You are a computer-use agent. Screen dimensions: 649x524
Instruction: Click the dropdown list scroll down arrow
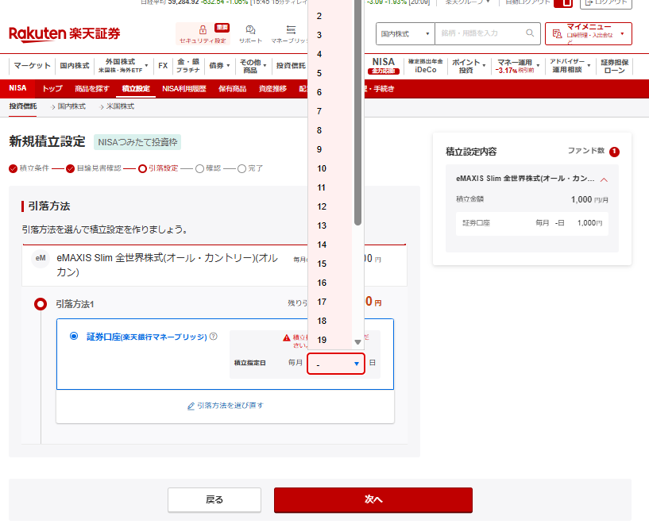tap(358, 341)
